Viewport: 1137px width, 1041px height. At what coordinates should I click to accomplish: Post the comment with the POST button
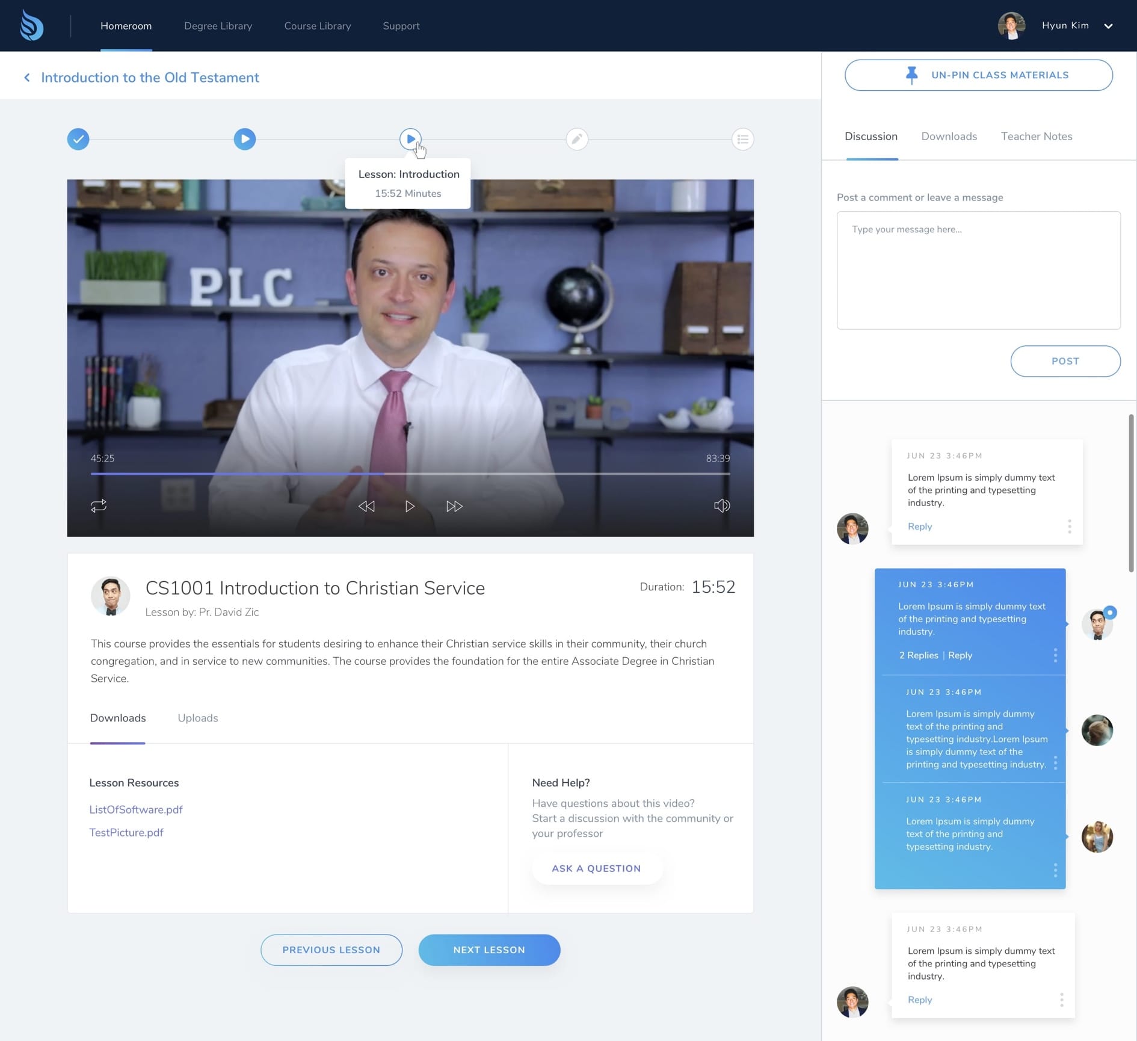(1065, 361)
